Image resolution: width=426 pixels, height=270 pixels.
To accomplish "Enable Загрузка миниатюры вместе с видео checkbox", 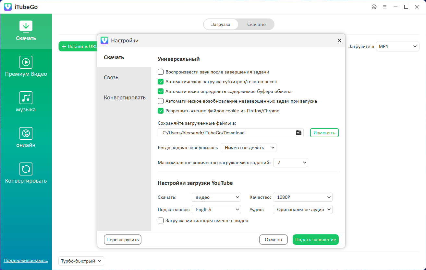I will [x=161, y=221].
